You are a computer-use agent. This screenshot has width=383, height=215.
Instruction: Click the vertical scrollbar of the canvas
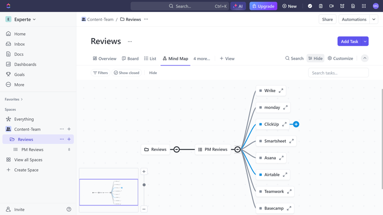pos(382,139)
